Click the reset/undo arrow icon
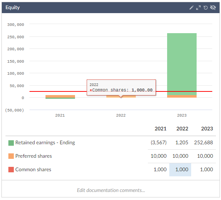 point(206,8)
